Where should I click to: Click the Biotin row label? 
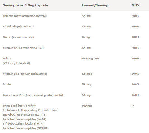pyautogui.click(x=7, y=84)
